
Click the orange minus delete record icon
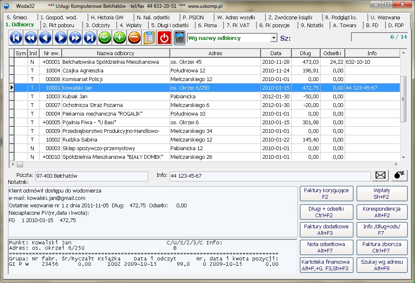[x=134, y=38]
